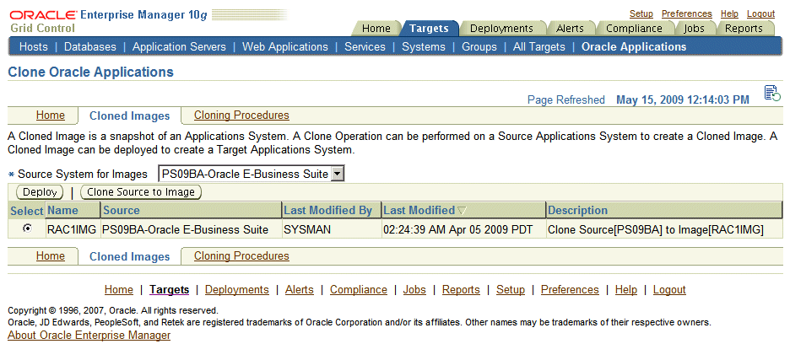790x360 pixels.
Task: Click the Select column header
Action: (x=27, y=210)
